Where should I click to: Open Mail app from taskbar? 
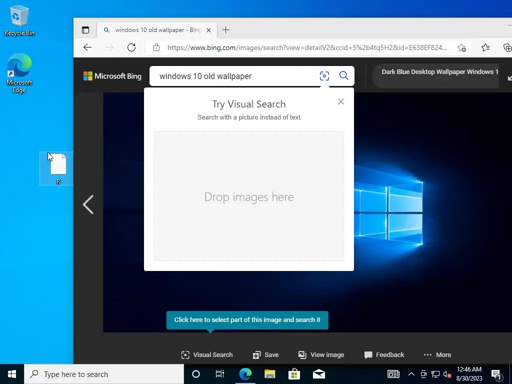[x=318, y=374]
